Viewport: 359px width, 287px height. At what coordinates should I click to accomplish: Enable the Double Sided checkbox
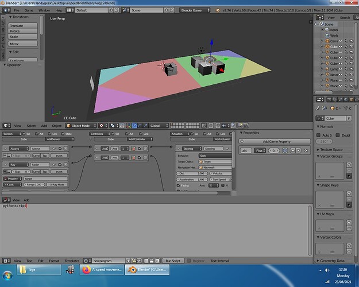coord(338,135)
